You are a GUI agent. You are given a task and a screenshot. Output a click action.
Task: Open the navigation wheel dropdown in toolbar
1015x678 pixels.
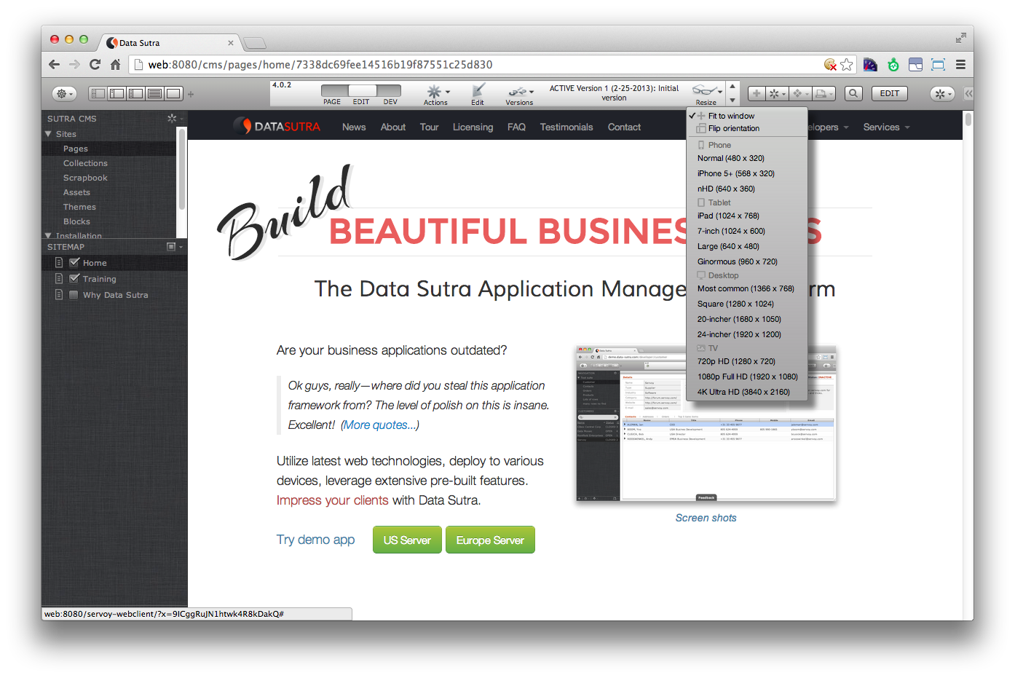click(64, 93)
